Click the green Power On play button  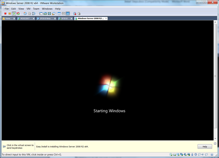click(x=14, y=14)
